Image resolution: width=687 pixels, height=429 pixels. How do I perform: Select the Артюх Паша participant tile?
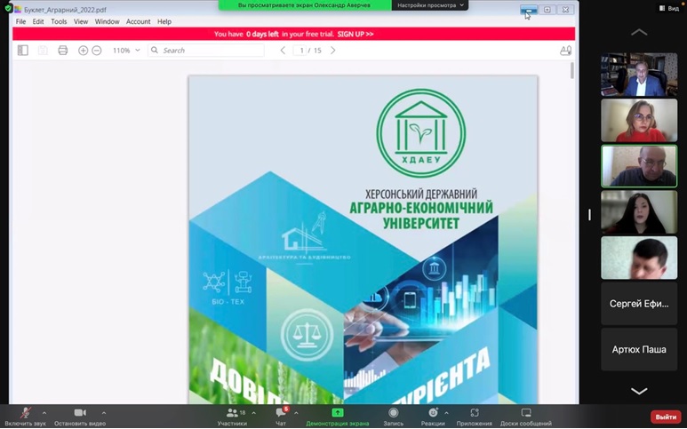pyautogui.click(x=639, y=349)
